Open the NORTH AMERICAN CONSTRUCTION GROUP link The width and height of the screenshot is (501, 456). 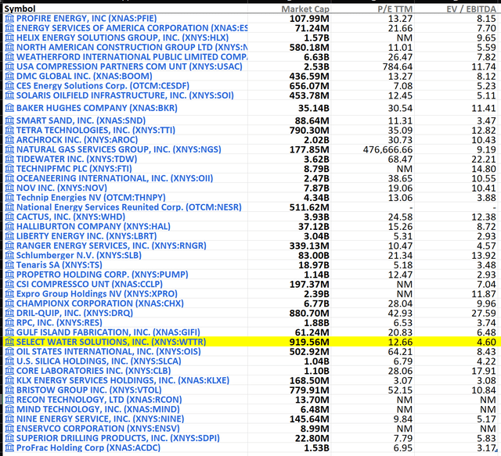[x=132, y=47]
